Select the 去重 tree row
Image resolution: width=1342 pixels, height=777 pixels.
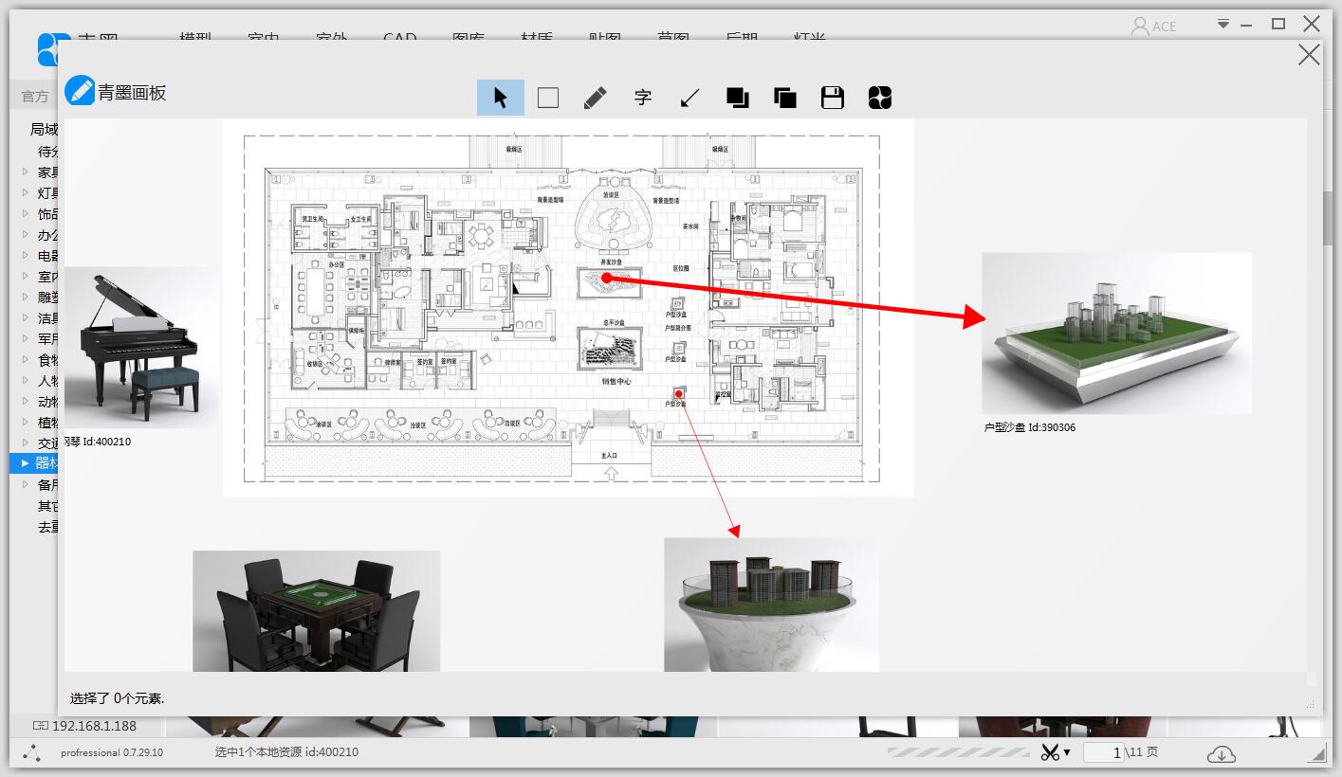point(48,527)
